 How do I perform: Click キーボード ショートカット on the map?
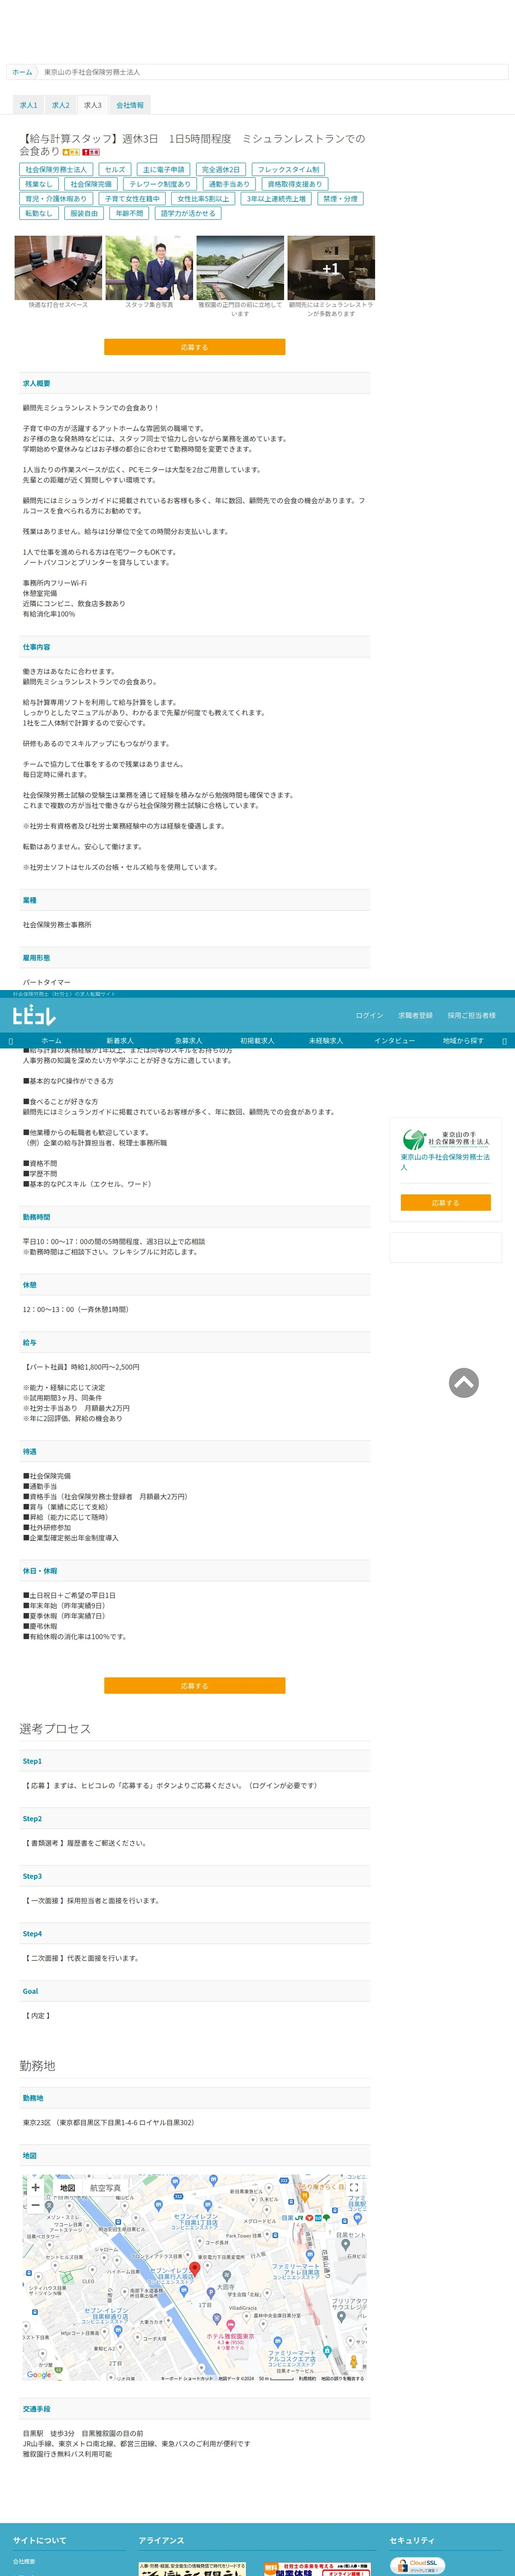pyautogui.click(x=187, y=2379)
